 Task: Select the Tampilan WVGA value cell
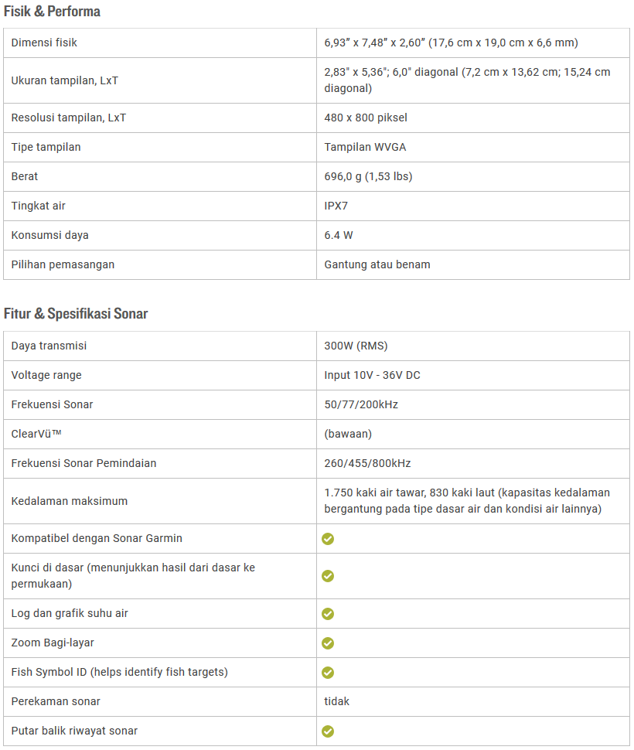tap(365, 147)
